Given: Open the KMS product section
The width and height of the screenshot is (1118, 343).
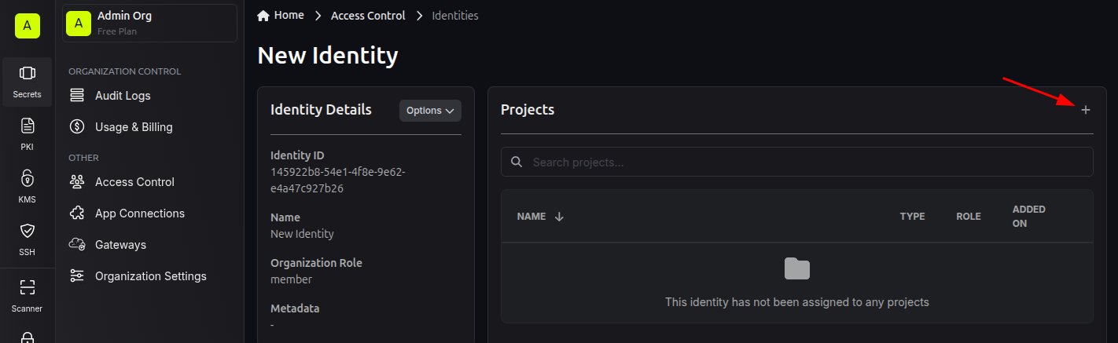Looking at the screenshot, I should tap(27, 187).
